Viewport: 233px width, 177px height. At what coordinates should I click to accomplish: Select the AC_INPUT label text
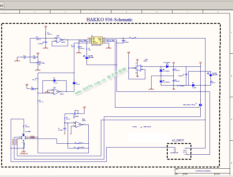pos(178,140)
